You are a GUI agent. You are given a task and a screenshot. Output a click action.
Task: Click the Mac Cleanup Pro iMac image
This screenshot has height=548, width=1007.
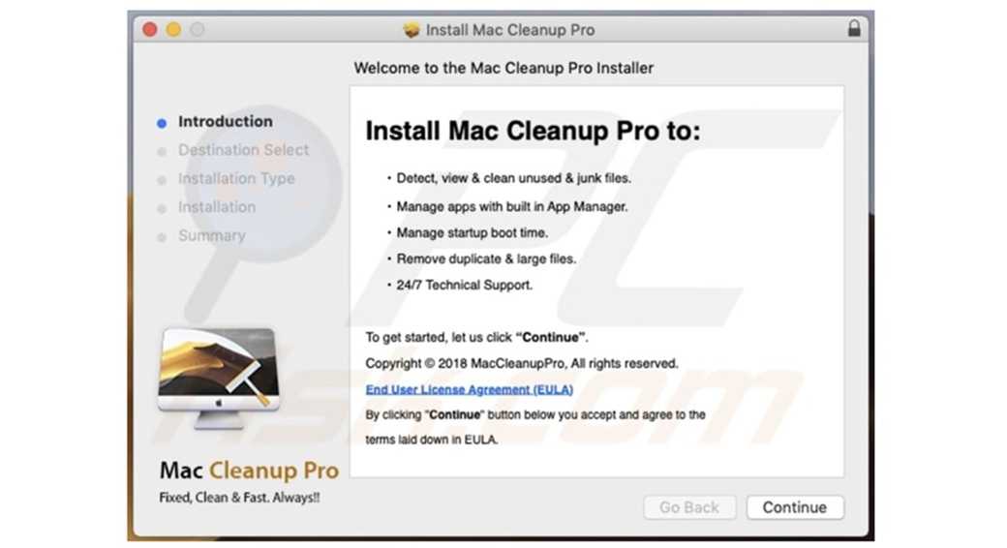pyautogui.click(x=219, y=378)
